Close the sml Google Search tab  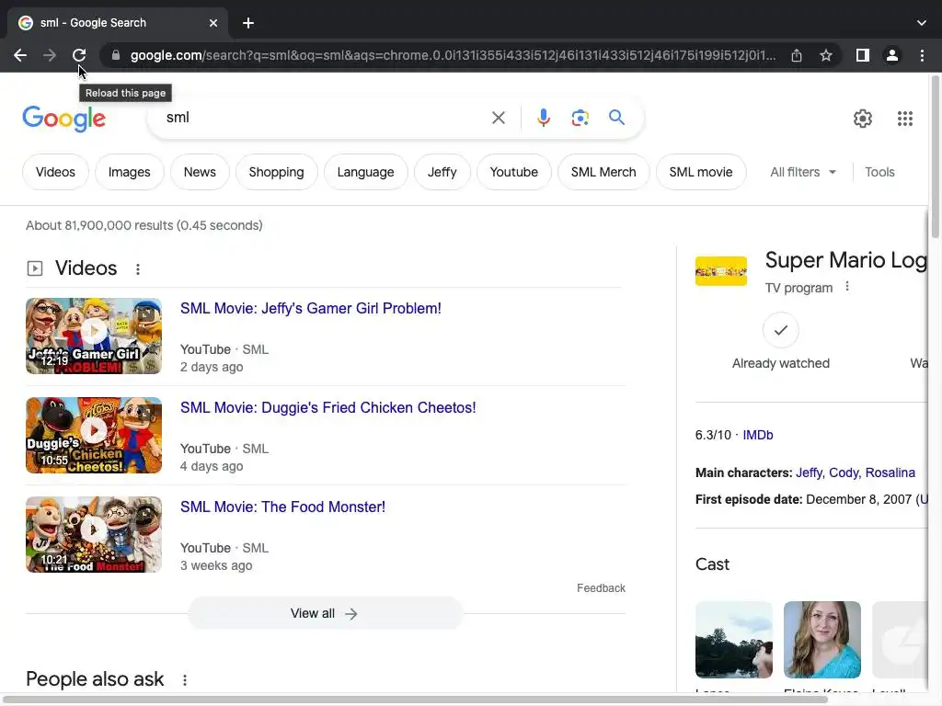tap(213, 23)
